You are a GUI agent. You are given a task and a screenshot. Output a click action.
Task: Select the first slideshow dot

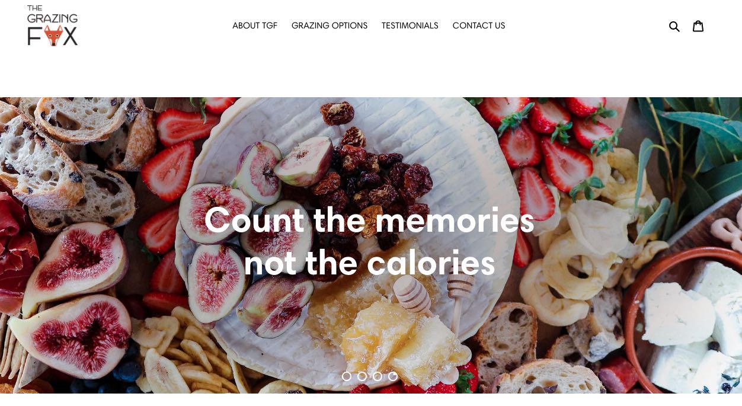[x=347, y=376]
